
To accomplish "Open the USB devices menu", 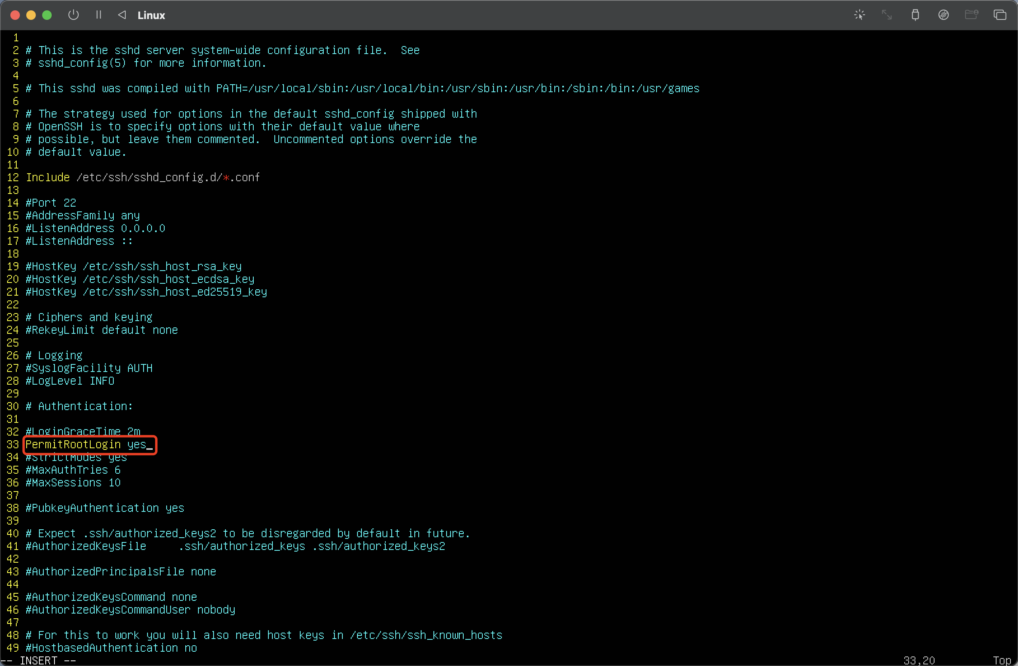I will point(915,15).
